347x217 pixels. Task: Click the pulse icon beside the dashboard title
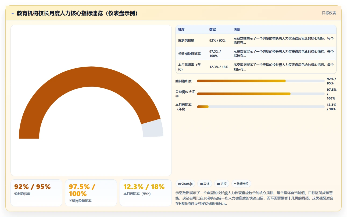[13, 13]
